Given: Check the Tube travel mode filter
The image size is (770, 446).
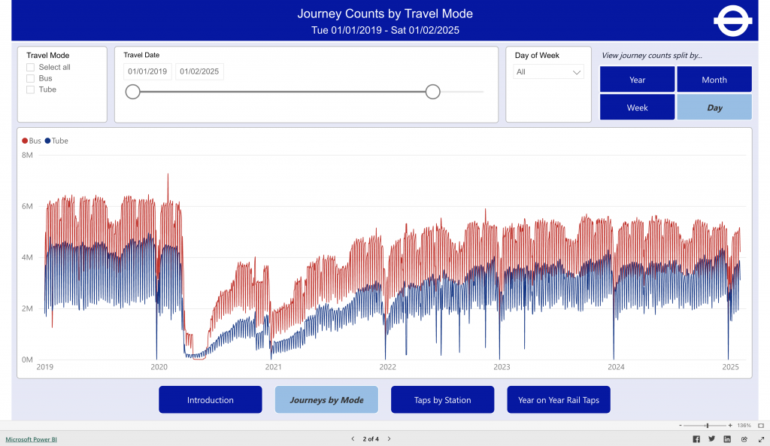Looking at the screenshot, I should click(30, 90).
